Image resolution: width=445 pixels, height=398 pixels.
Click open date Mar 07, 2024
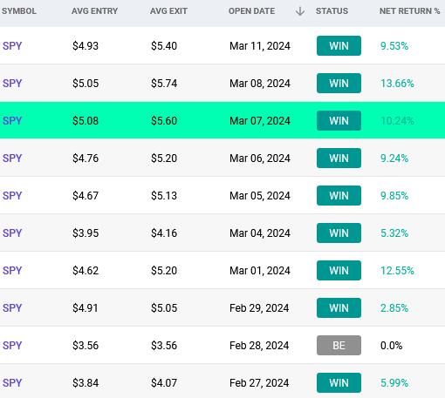(x=260, y=121)
